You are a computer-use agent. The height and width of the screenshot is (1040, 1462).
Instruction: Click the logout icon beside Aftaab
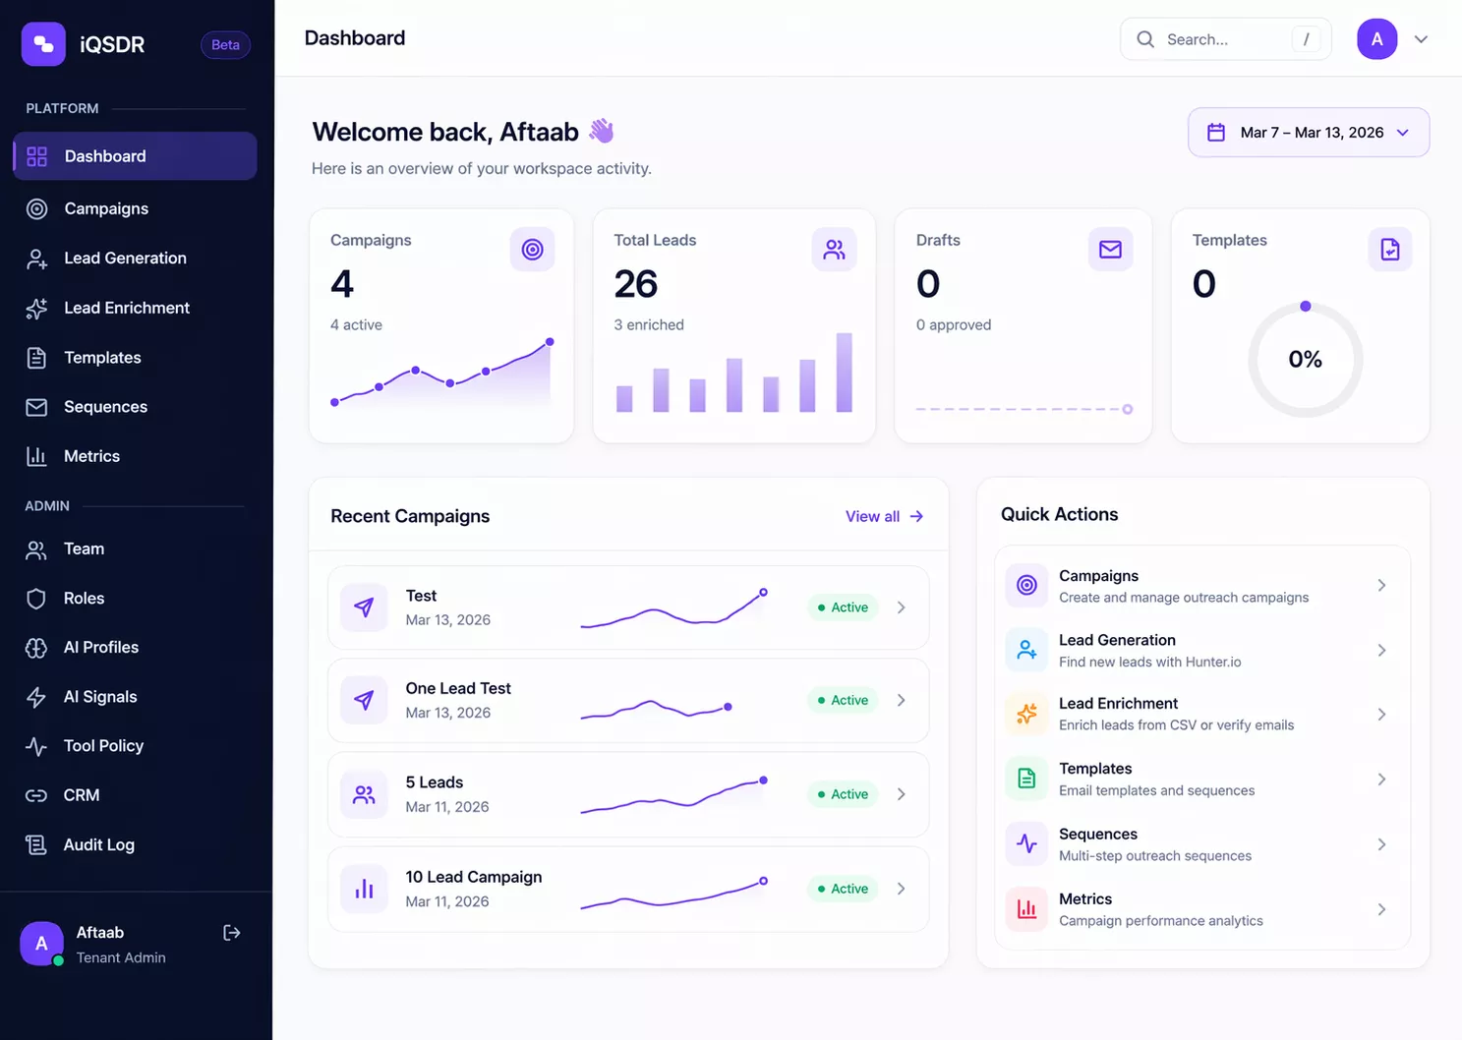[x=232, y=933]
